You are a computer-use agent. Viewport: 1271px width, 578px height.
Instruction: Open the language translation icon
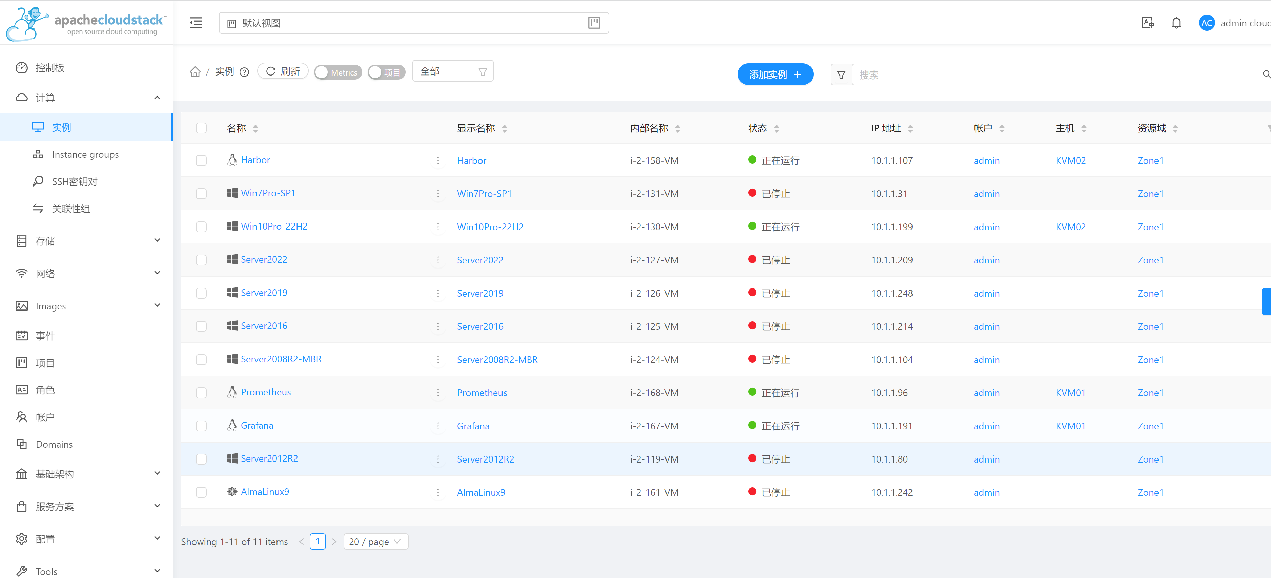1148,23
